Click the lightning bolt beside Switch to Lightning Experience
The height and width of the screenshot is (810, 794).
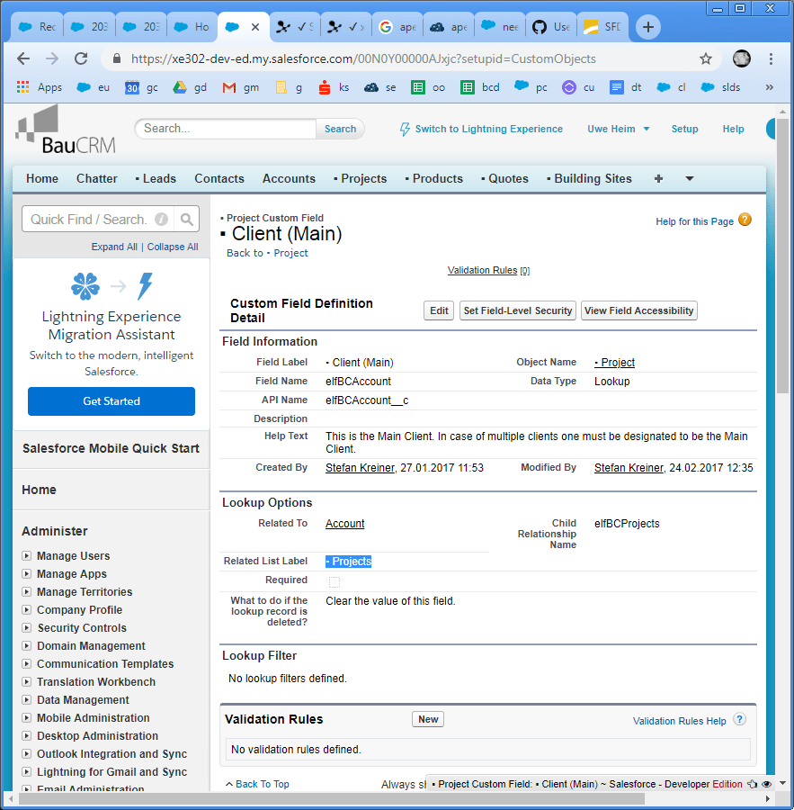[x=405, y=129]
